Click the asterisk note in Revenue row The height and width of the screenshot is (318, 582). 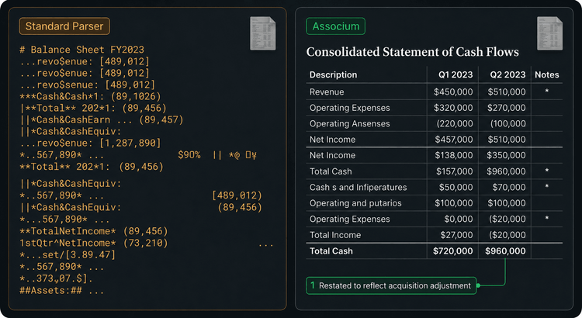(547, 92)
